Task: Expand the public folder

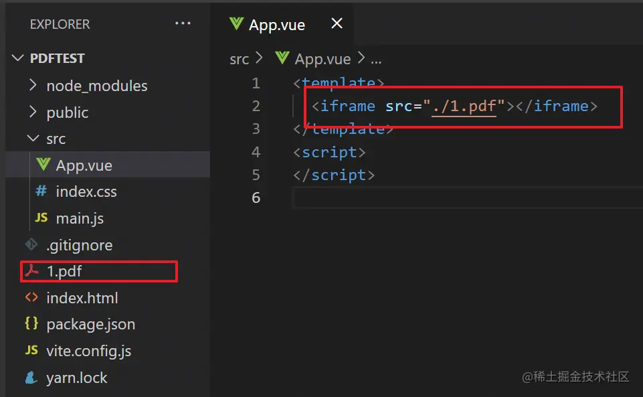Action: click(32, 112)
